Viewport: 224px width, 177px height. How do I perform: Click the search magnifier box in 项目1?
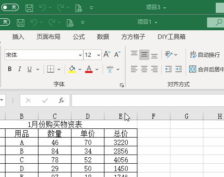[216, 22]
